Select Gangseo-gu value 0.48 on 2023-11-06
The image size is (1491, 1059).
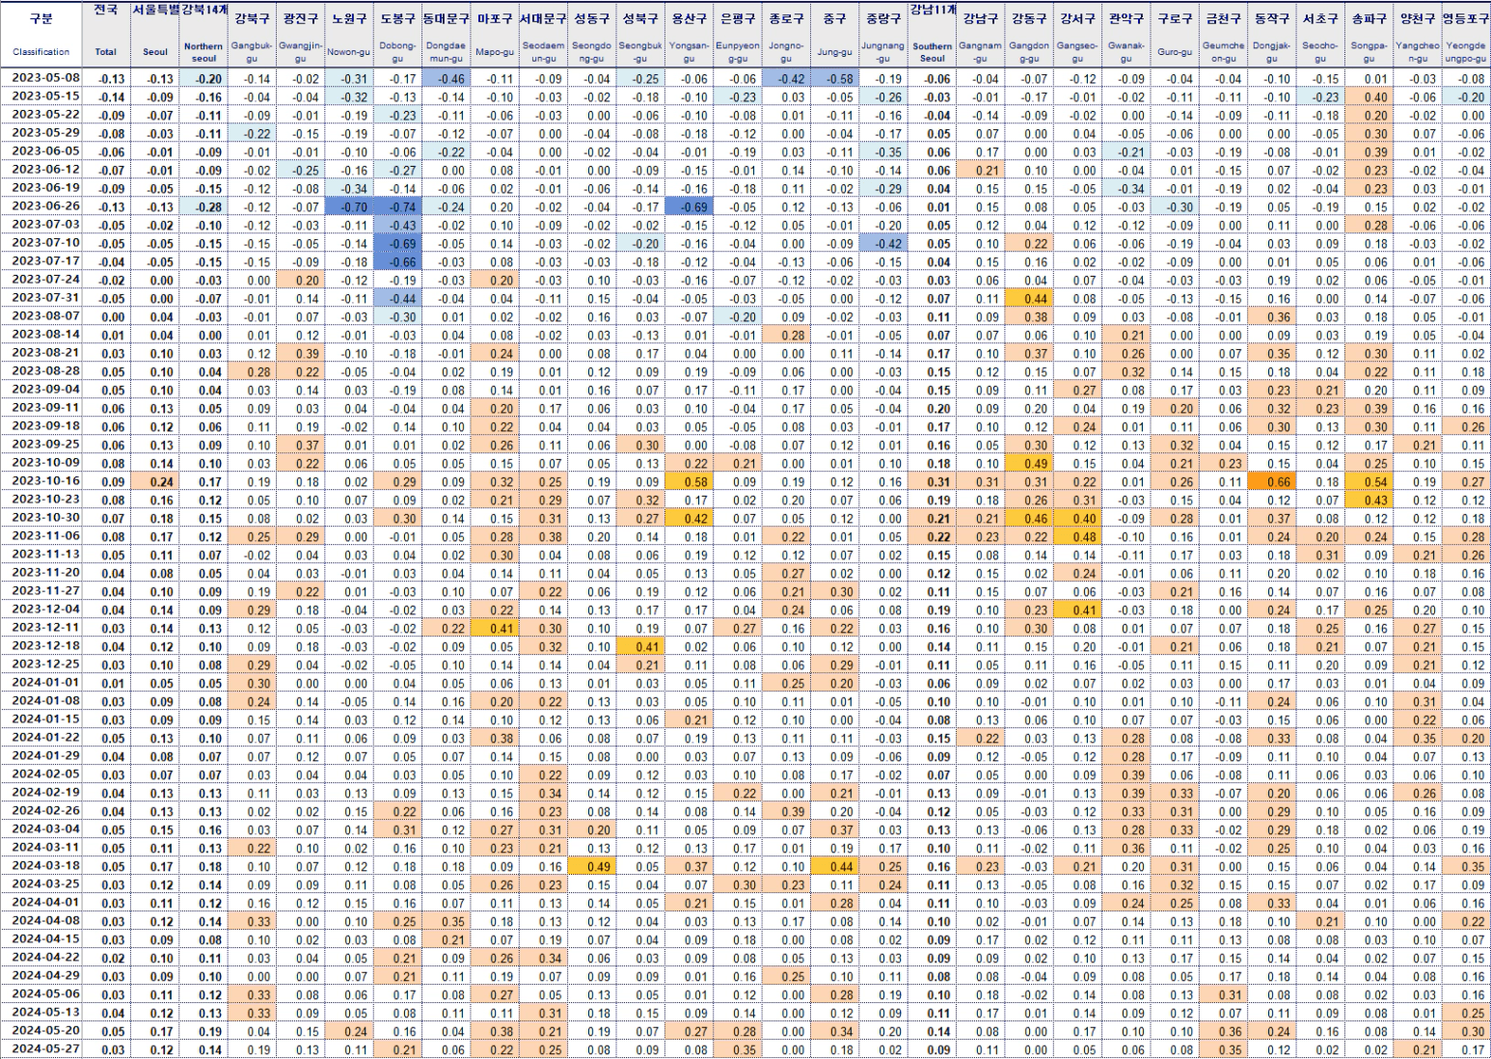tap(1077, 536)
